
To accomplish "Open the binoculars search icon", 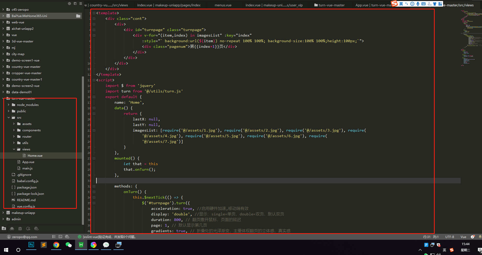I will [12, 229].
